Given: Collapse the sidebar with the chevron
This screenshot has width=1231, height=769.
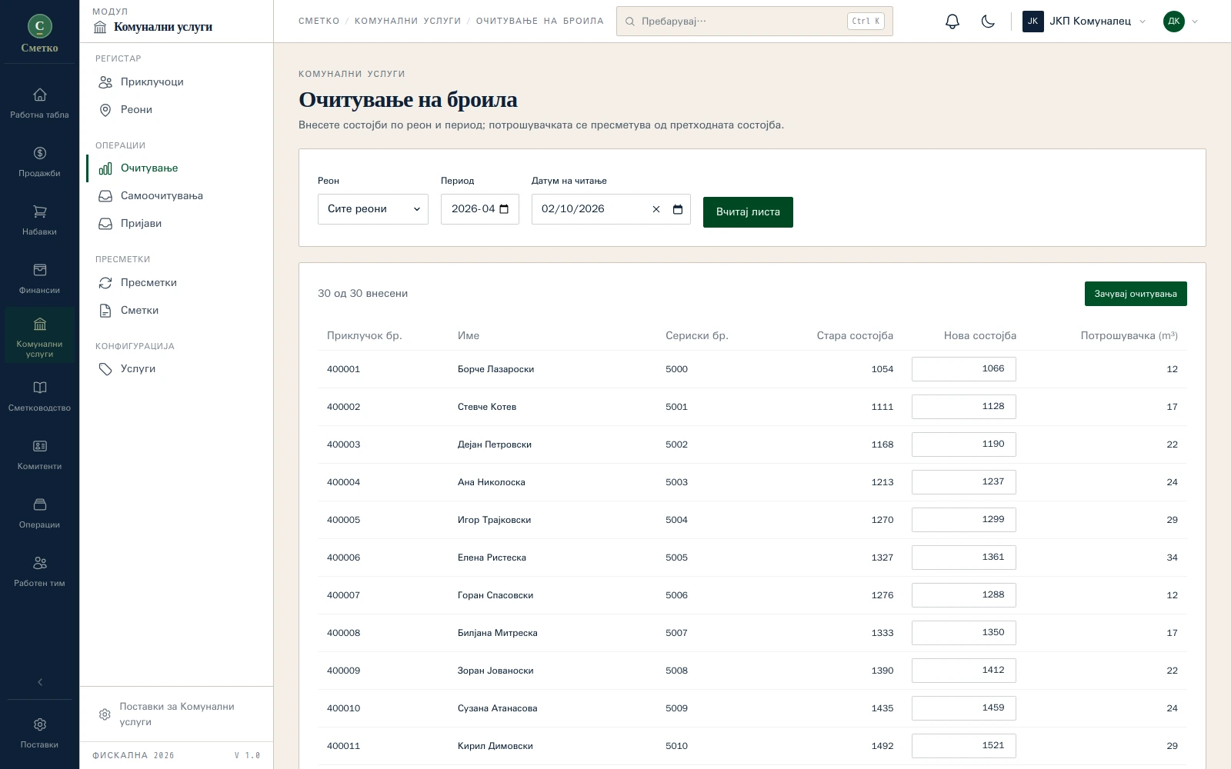Looking at the screenshot, I should click(x=40, y=682).
